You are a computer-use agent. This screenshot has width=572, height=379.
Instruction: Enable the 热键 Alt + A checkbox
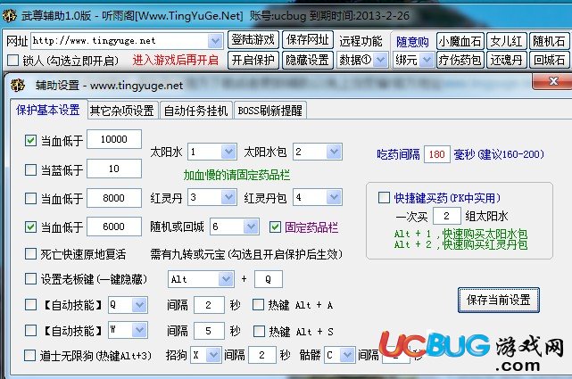pos(258,305)
